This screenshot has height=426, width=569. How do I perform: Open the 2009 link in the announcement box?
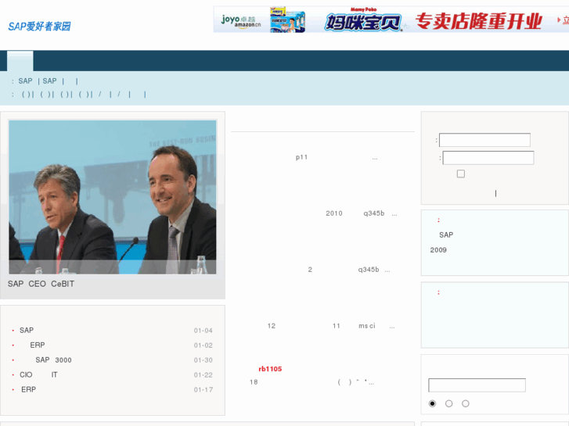coord(438,250)
